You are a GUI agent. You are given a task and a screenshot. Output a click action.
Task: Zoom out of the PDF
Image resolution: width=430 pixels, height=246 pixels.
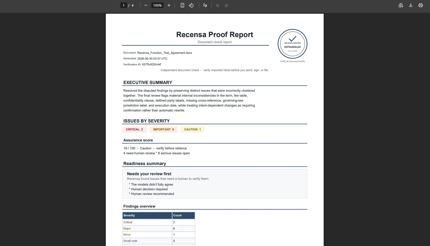(146, 5)
